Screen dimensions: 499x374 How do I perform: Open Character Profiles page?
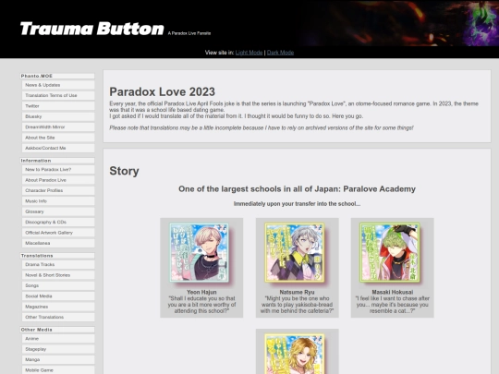58,190
